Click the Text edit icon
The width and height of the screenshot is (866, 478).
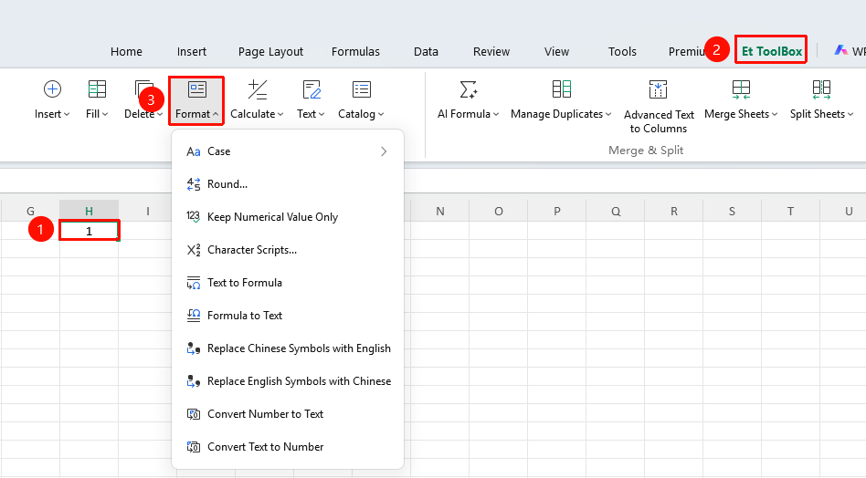311,89
